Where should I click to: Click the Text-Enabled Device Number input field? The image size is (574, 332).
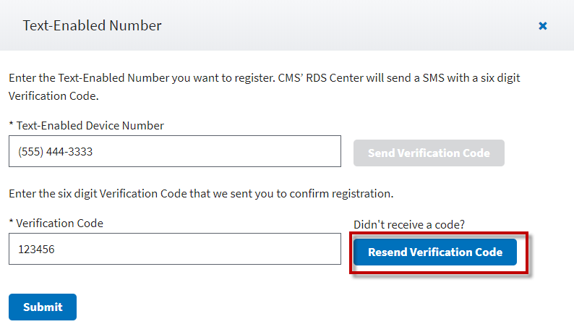coord(217,152)
